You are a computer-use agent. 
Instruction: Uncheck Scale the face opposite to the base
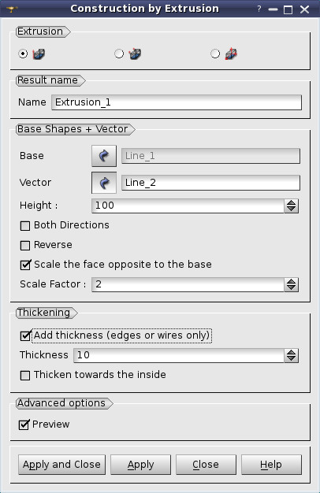pos(25,265)
